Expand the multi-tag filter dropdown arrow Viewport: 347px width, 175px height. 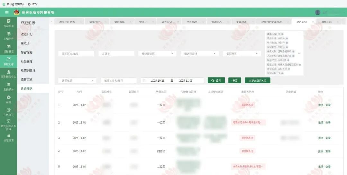point(299,53)
